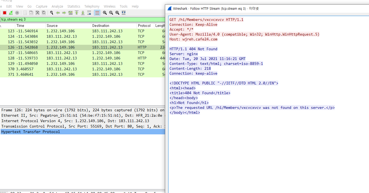
Task: Select packet 124 in the list
Action: (83, 36)
